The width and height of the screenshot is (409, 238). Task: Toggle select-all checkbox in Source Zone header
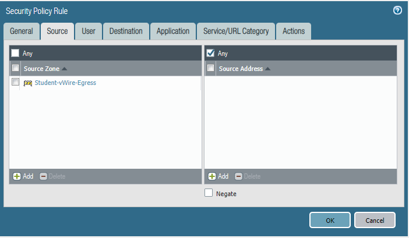[15, 68]
